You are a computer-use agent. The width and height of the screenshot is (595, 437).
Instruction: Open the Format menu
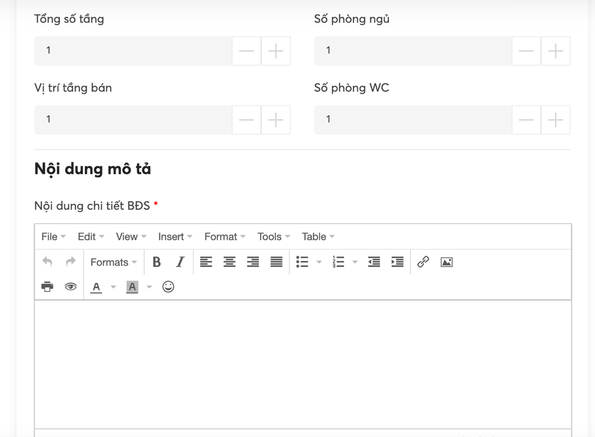point(225,237)
